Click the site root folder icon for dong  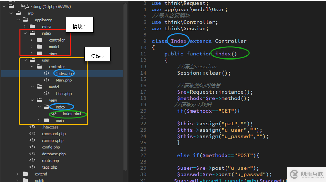click(x=11, y=6)
